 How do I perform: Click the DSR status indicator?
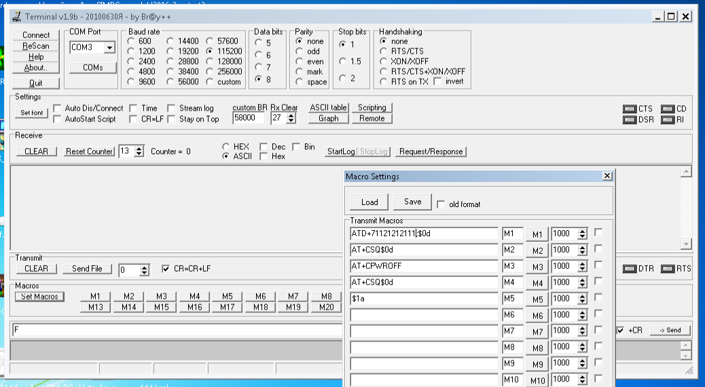(x=630, y=120)
